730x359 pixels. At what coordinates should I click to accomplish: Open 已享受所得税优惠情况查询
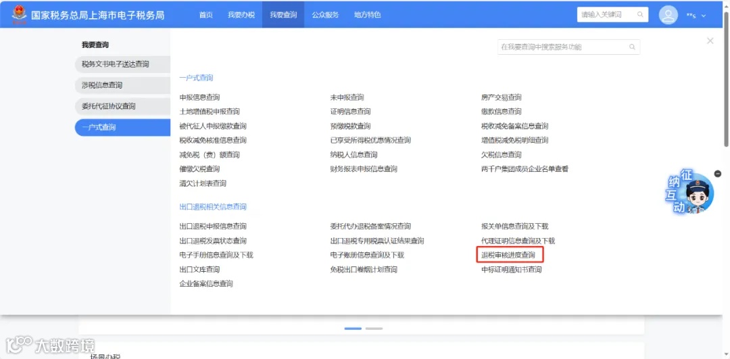point(370,140)
